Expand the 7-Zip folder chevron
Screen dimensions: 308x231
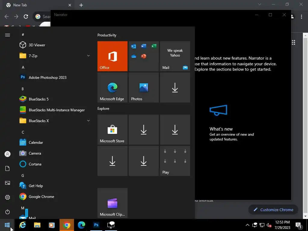[x=88, y=56]
